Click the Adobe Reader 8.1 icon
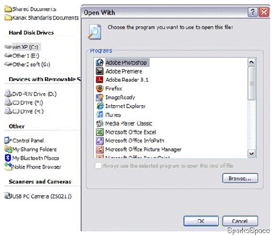The image size is (274, 235). pos(100,80)
